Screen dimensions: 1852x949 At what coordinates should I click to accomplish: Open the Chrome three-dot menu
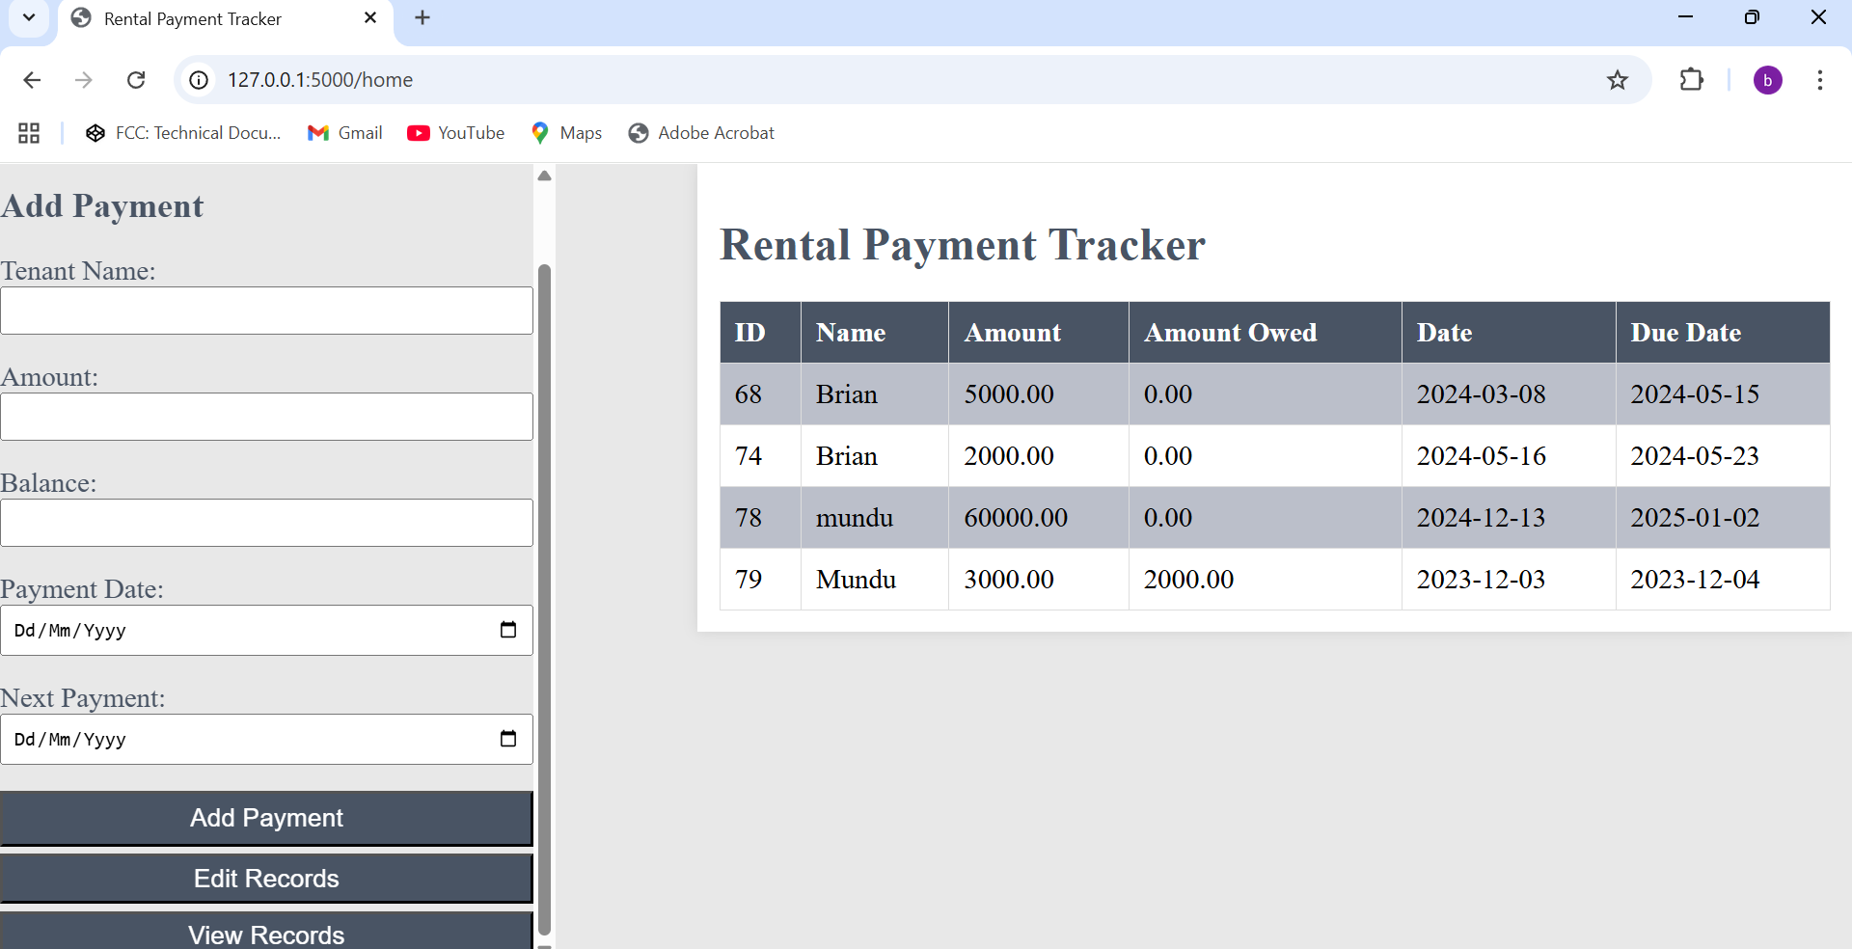(x=1821, y=80)
